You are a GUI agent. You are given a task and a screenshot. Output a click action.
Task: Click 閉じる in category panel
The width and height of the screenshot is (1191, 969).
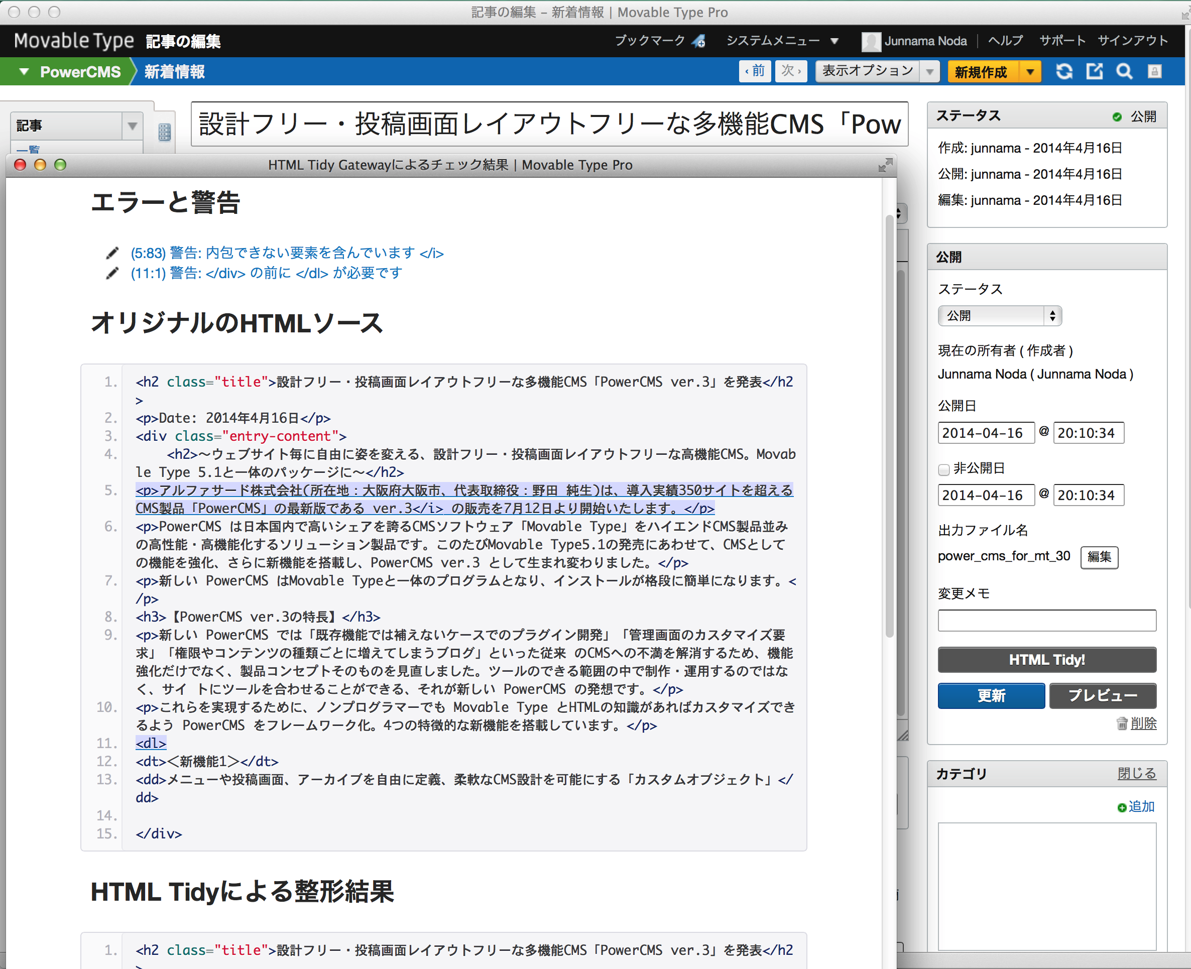tap(1136, 774)
